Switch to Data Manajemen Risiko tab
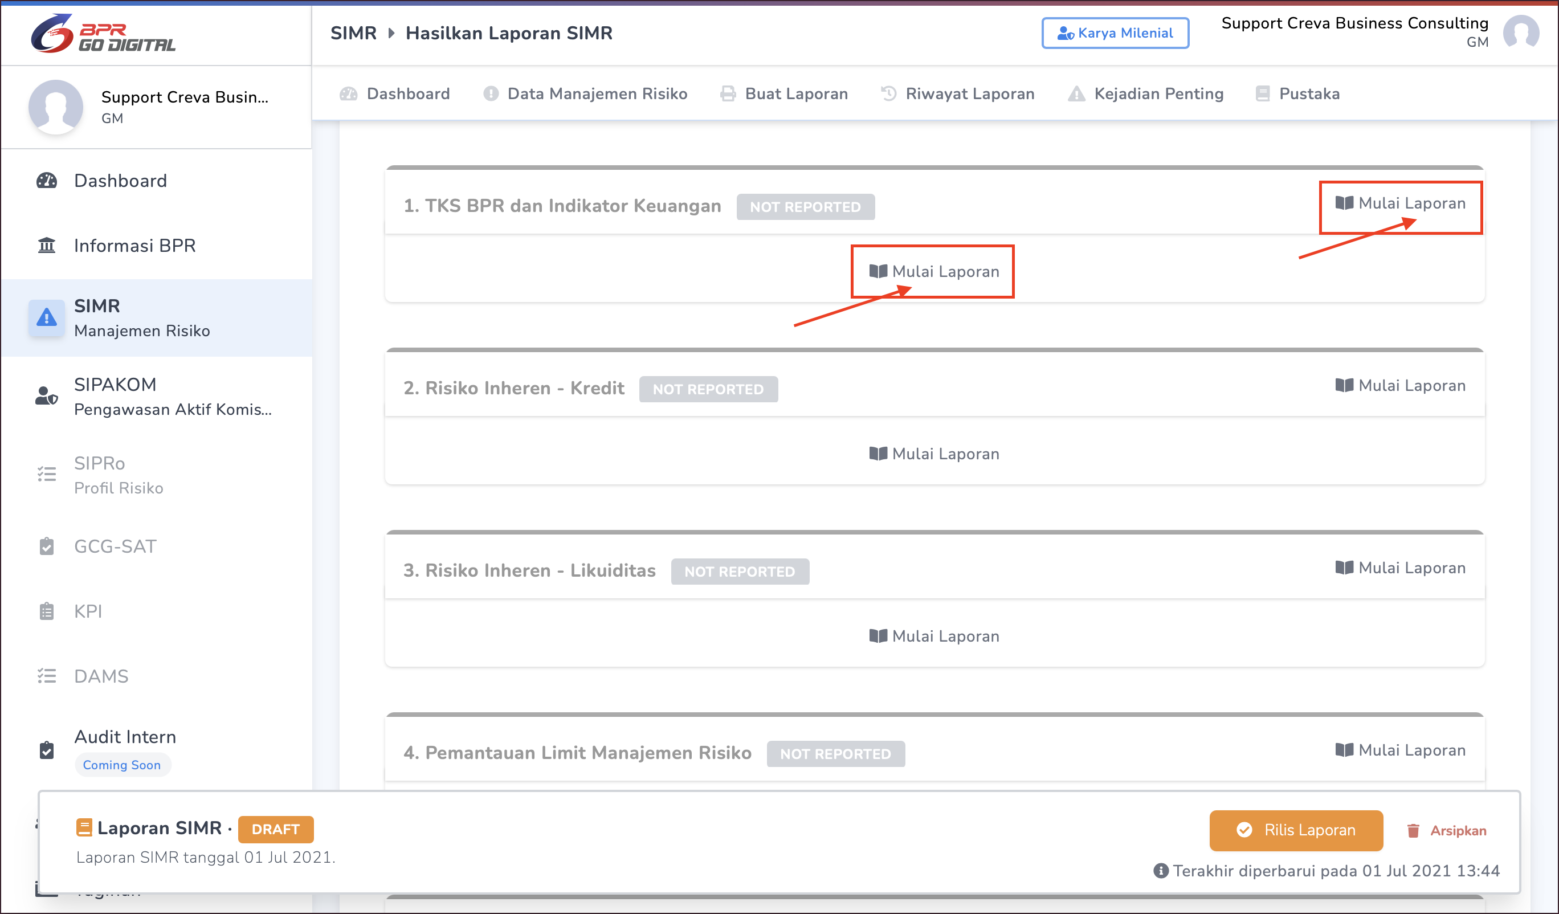 [x=585, y=93]
